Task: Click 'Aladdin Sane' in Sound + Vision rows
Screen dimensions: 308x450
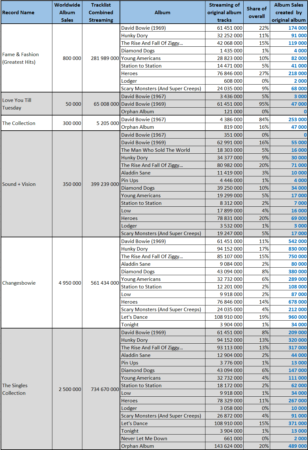Action: pos(163,173)
